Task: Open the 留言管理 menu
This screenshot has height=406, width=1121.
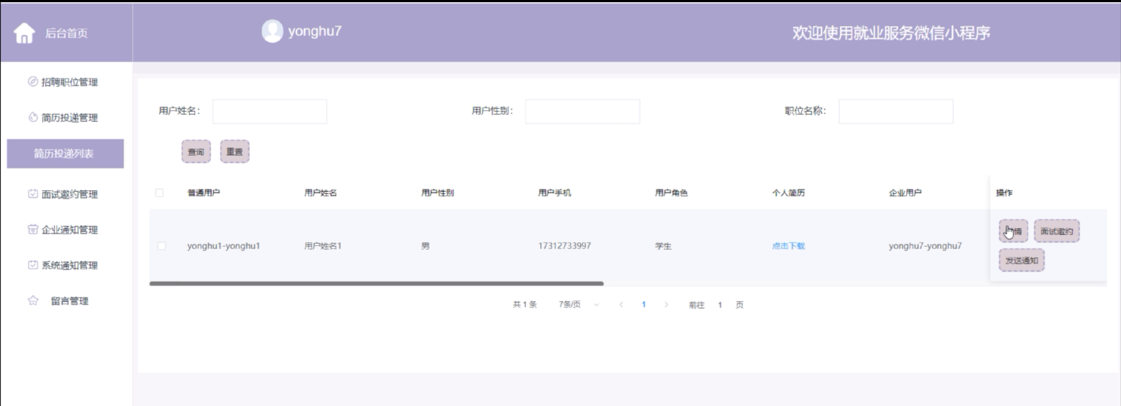Action: (70, 301)
